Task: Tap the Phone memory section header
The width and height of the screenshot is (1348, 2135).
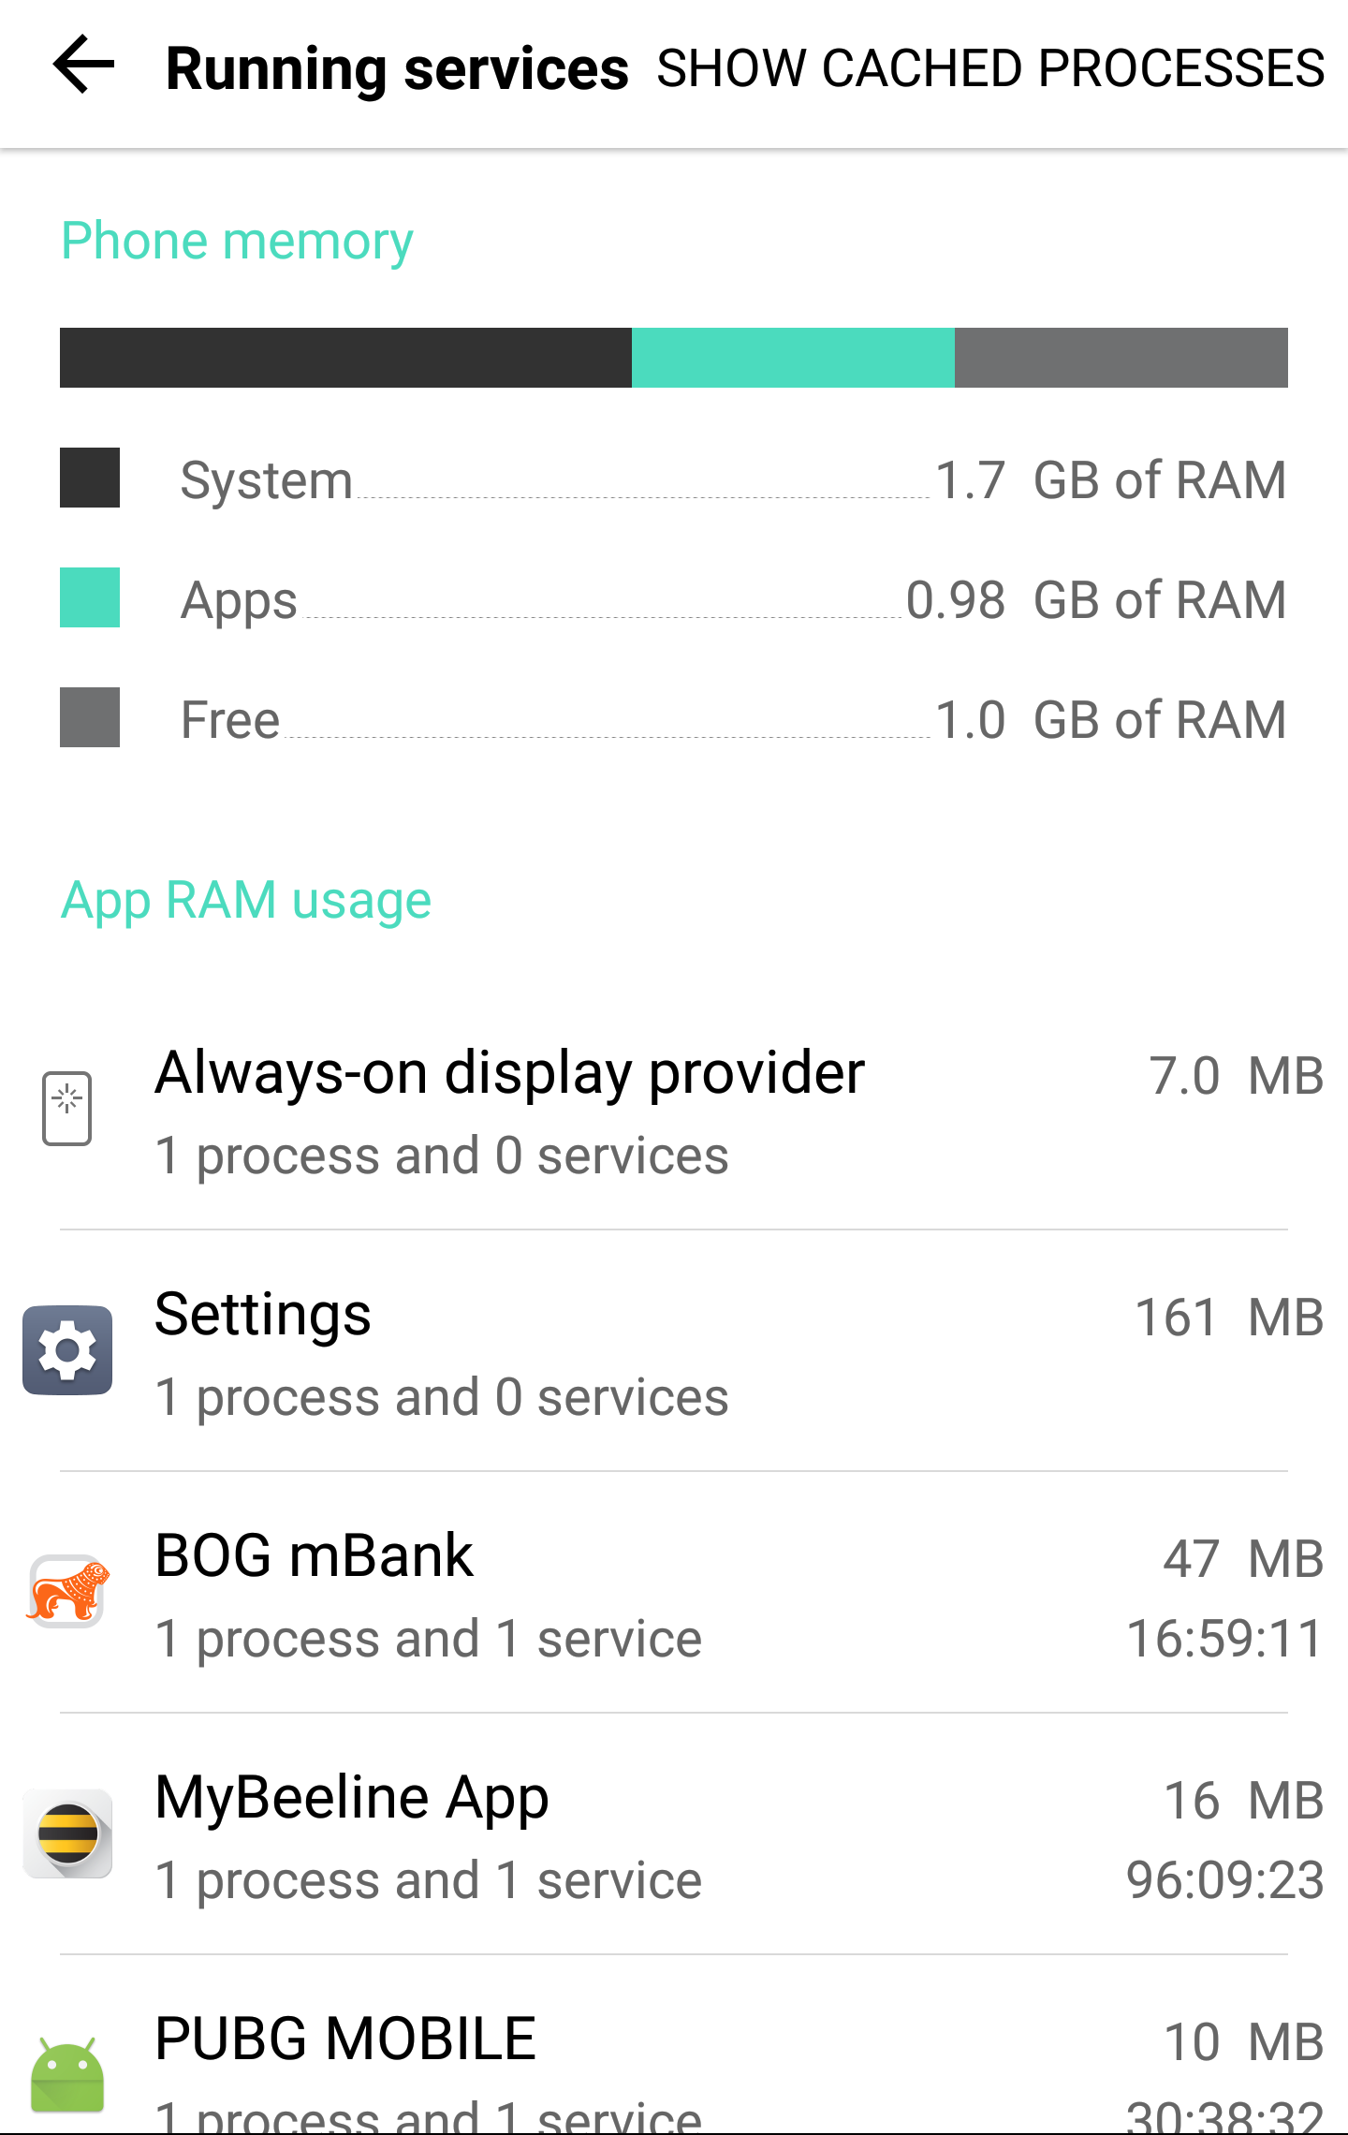Action: (237, 241)
